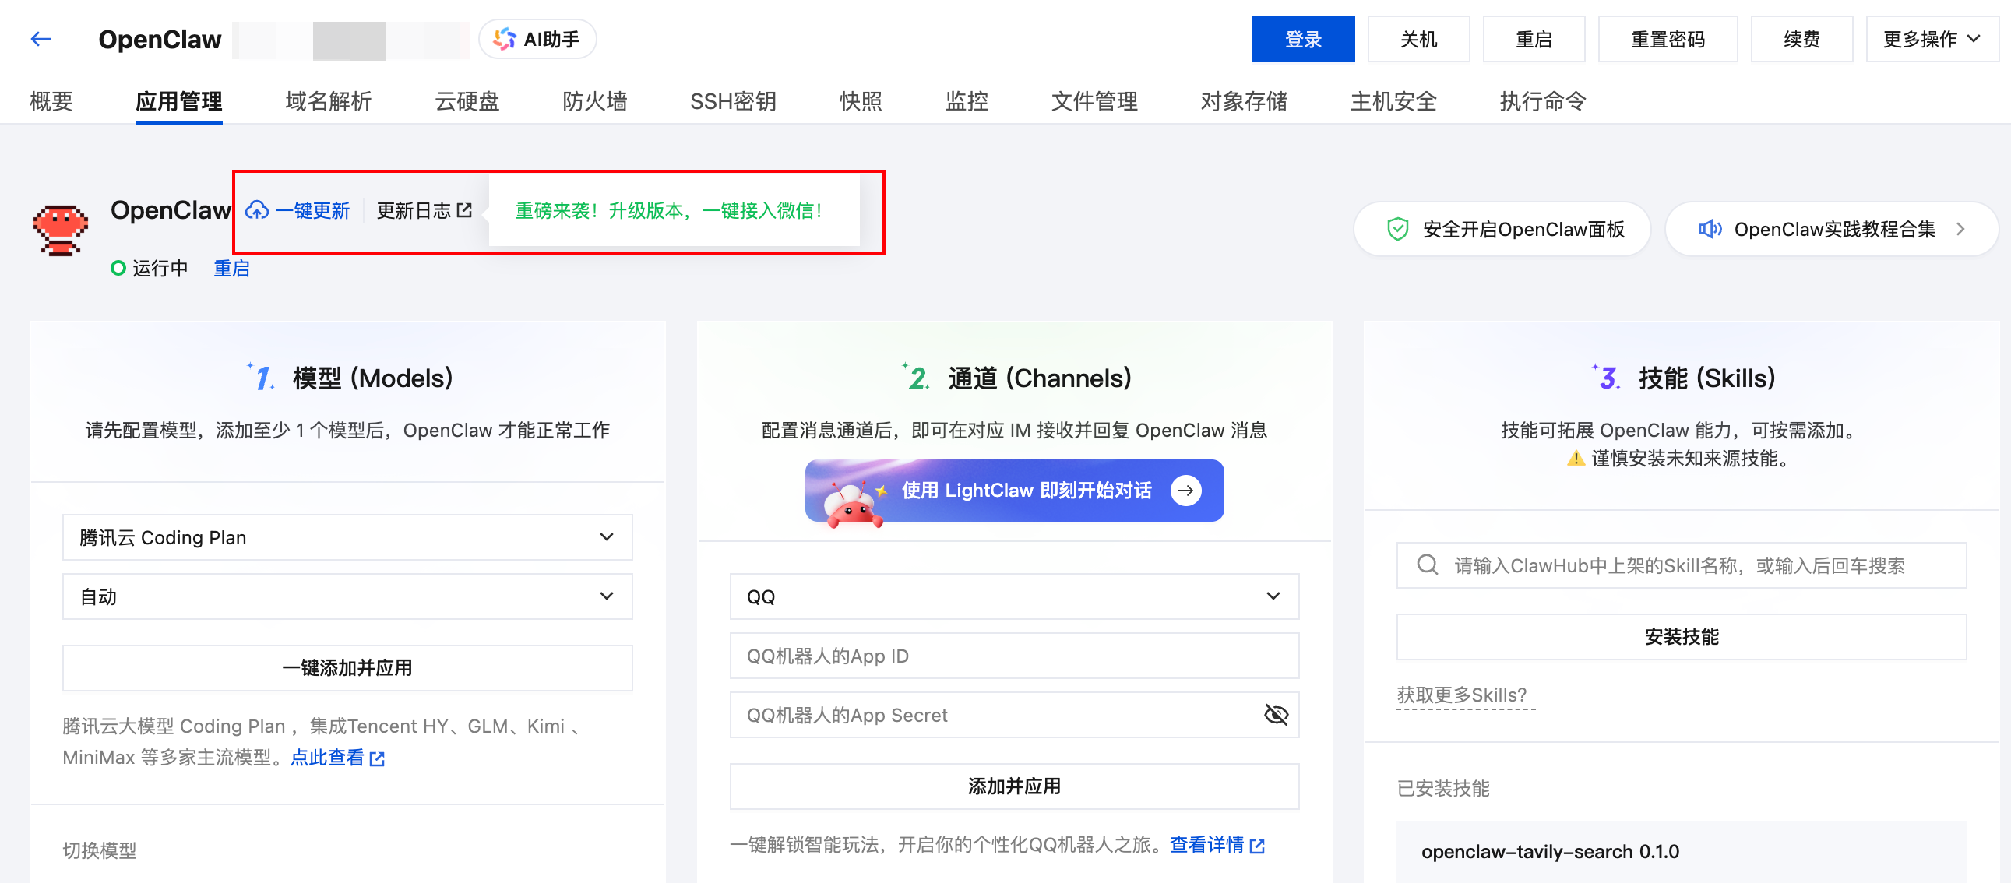Click the OpenClaw pixel robot avatar
Image resolution: width=2011 pixels, height=883 pixels.
(60, 229)
